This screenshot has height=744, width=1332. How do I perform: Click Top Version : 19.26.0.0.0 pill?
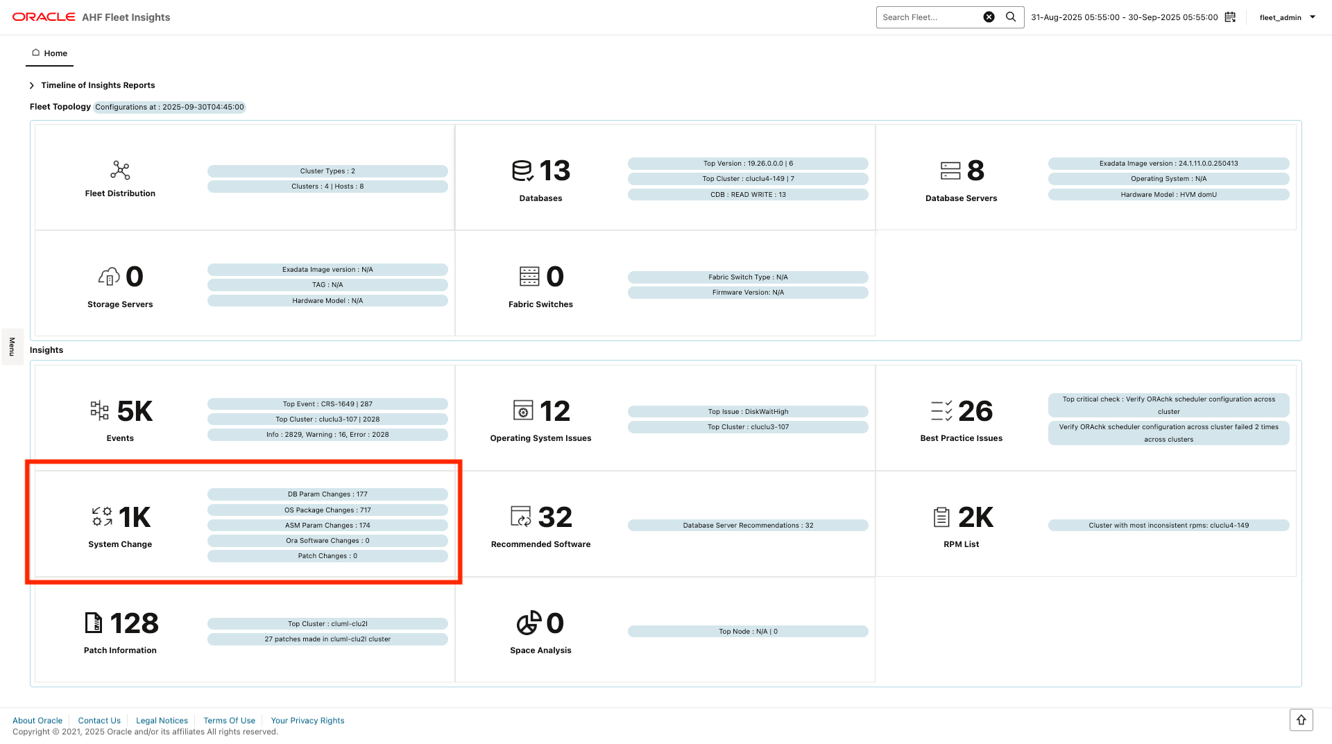[x=748, y=164]
